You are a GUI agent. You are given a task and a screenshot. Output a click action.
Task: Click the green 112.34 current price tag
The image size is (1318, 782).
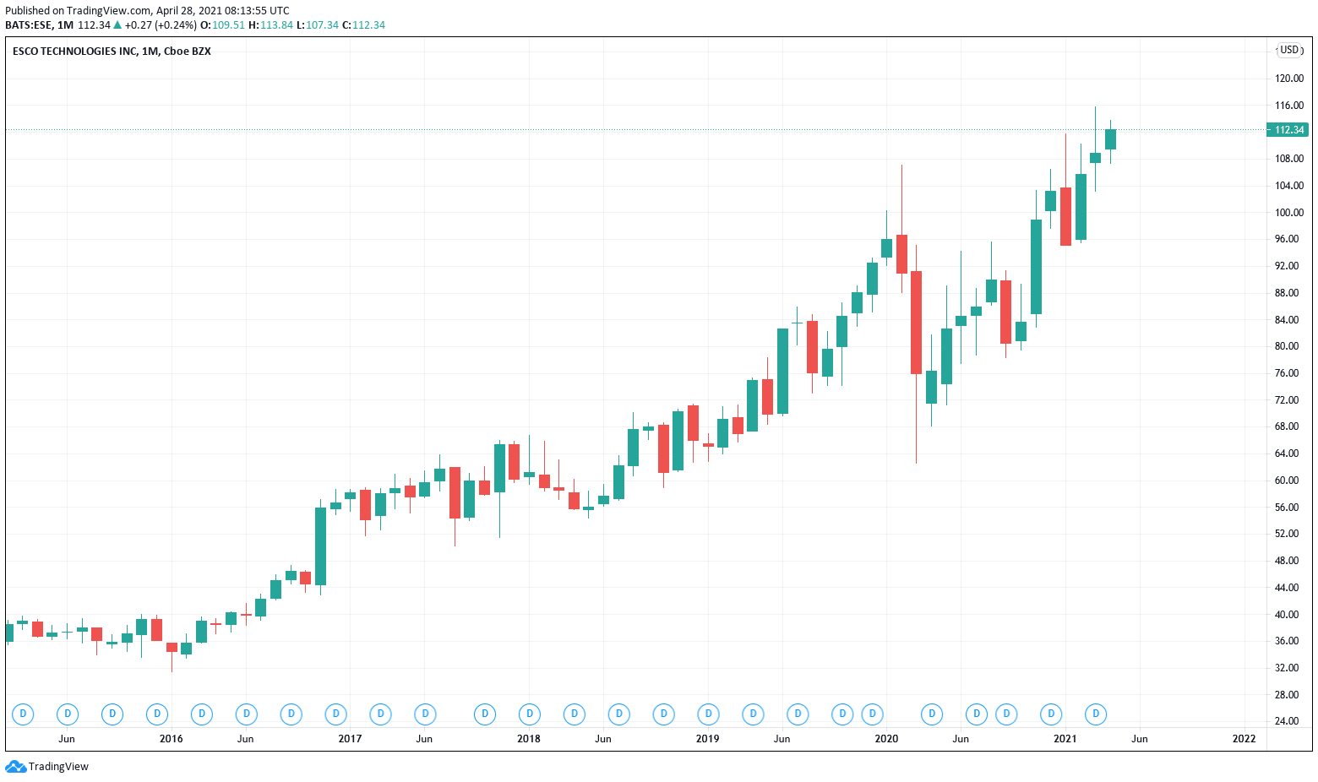tap(1288, 130)
